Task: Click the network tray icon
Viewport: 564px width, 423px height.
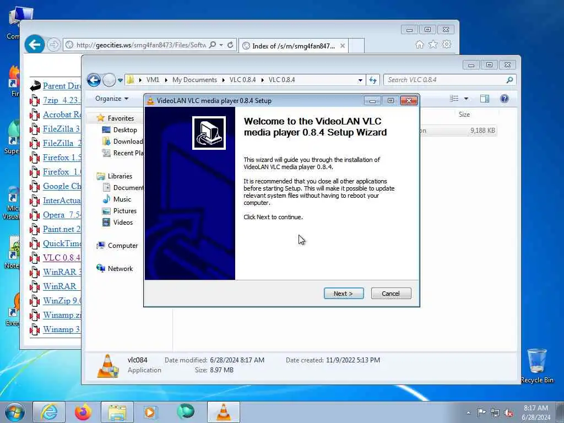Action: (495, 413)
